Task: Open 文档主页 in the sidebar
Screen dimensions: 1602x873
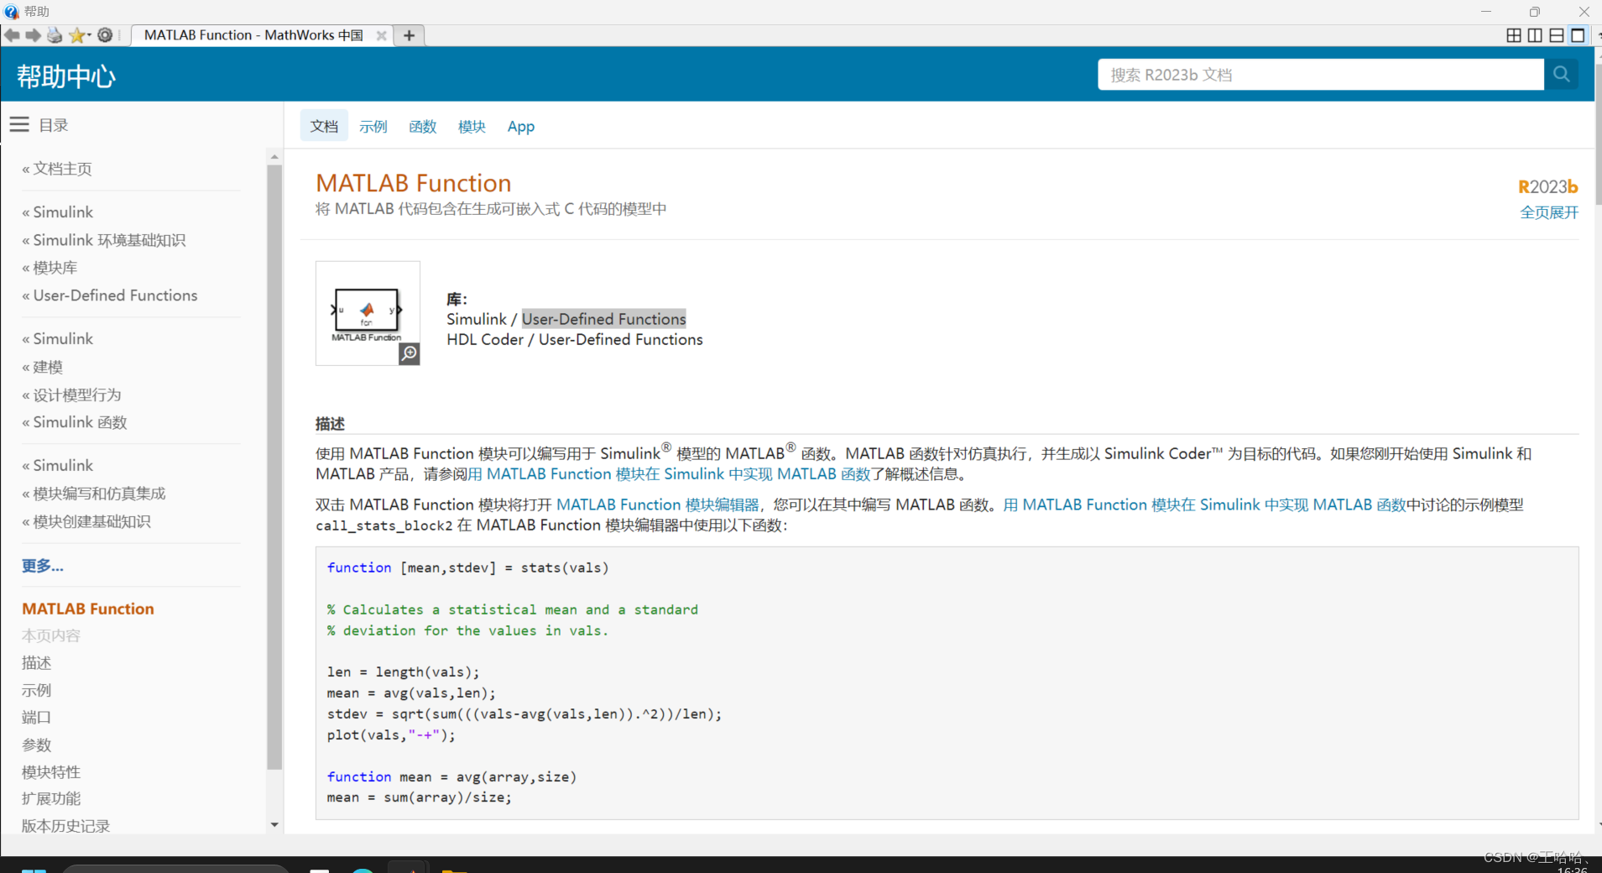Action: pyautogui.click(x=63, y=169)
